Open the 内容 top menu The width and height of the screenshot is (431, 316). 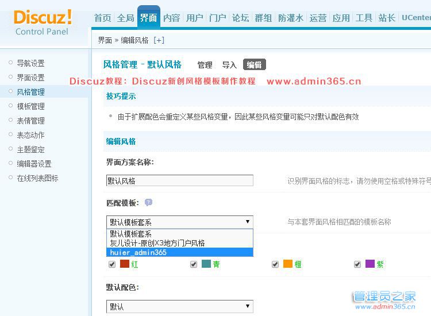click(171, 18)
